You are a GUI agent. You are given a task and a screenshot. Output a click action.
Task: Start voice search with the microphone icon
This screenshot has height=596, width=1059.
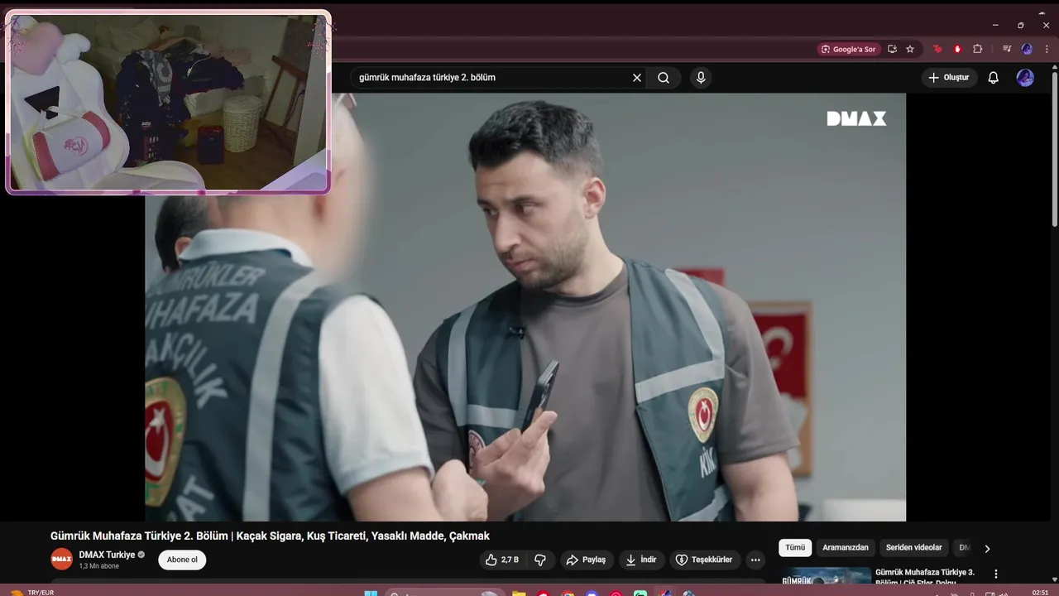coord(701,78)
